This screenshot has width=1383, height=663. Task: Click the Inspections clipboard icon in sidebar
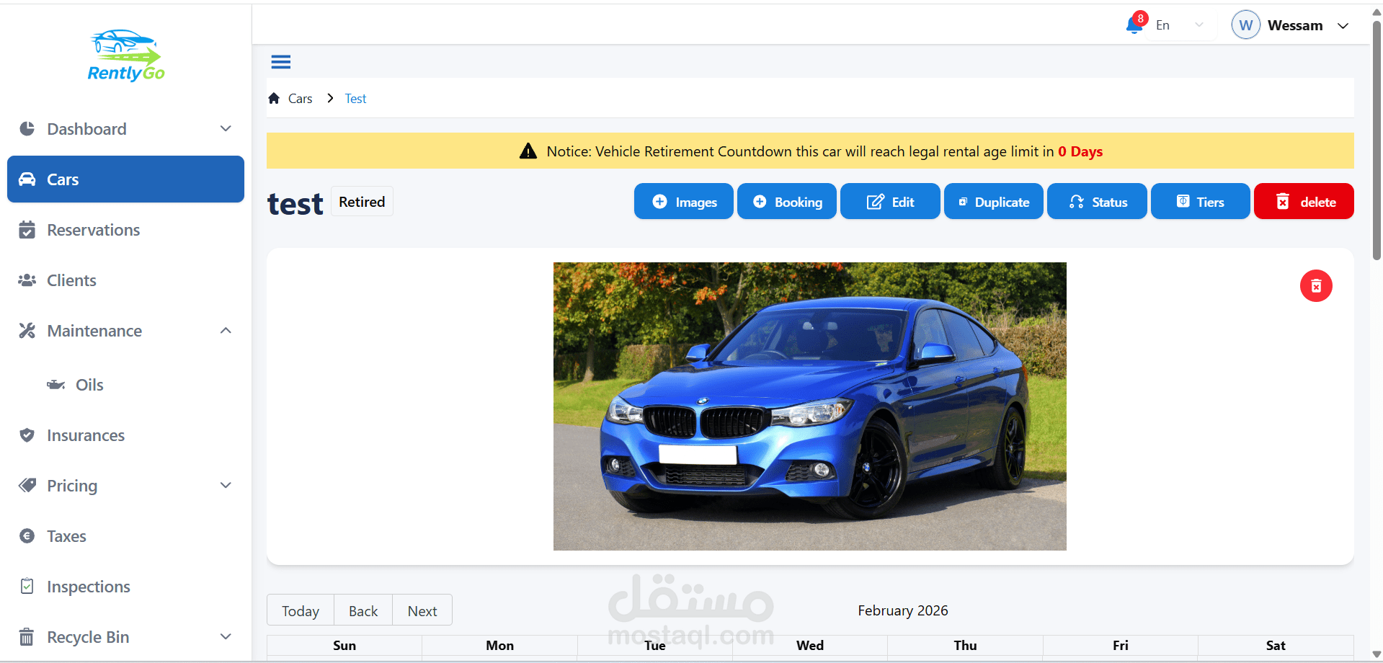[x=27, y=587]
